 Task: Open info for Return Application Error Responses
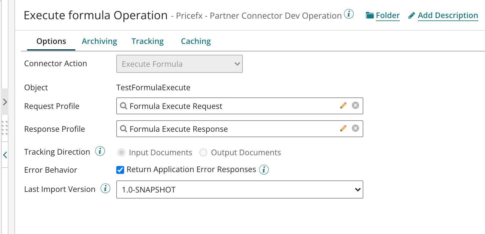264,170
